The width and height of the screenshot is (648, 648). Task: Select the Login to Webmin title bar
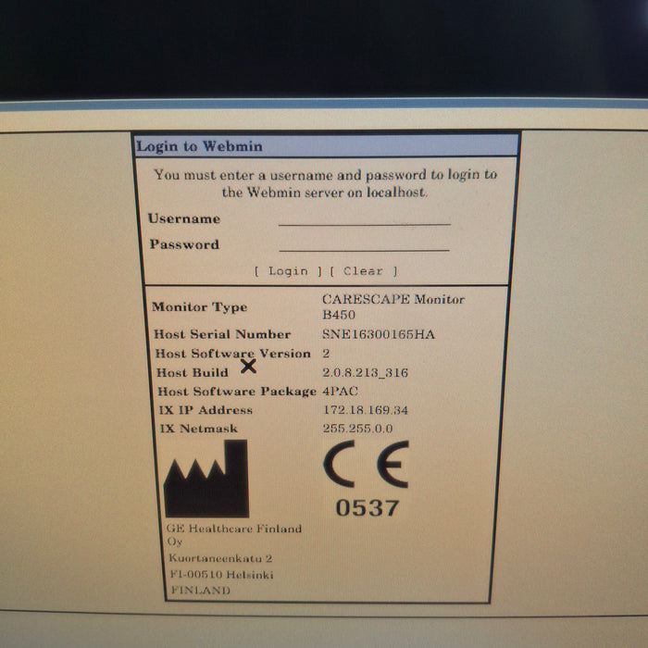pyautogui.click(x=326, y=146)
